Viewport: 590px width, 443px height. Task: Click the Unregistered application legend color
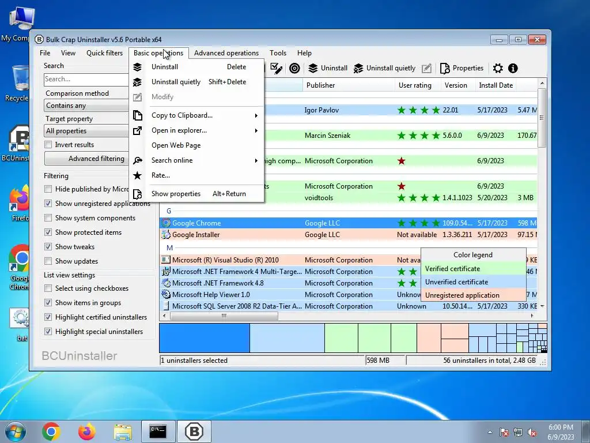click(x=474, y=295)
